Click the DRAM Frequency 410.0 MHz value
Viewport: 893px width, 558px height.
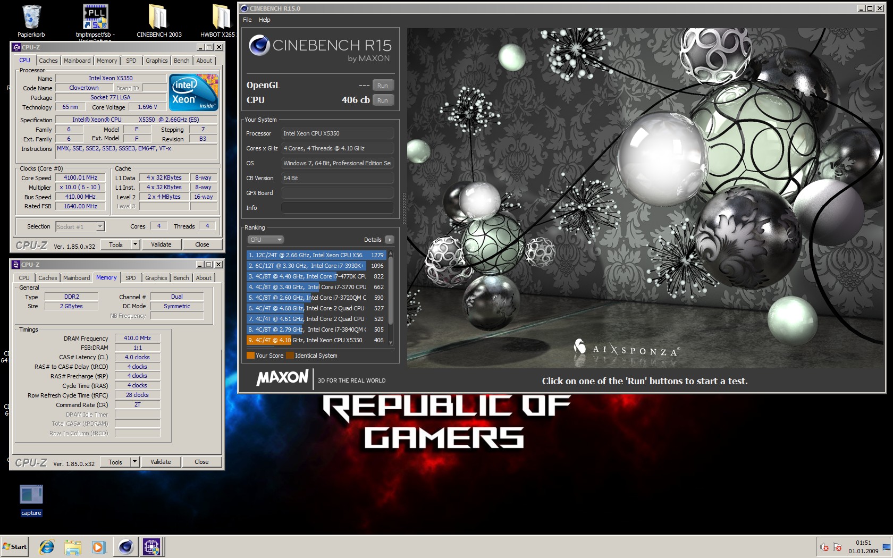click(x=137, y=338)
